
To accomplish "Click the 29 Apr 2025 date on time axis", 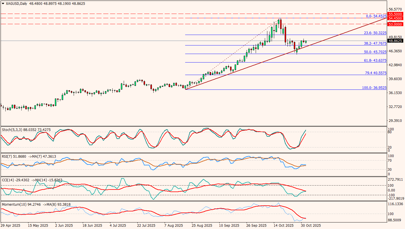I will point(11,226).
